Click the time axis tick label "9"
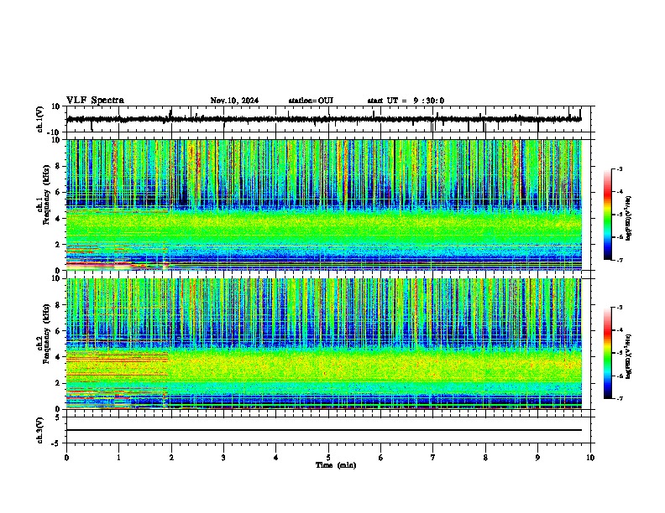This screenshot has height=513, width=665. click(x=537, y=458)
